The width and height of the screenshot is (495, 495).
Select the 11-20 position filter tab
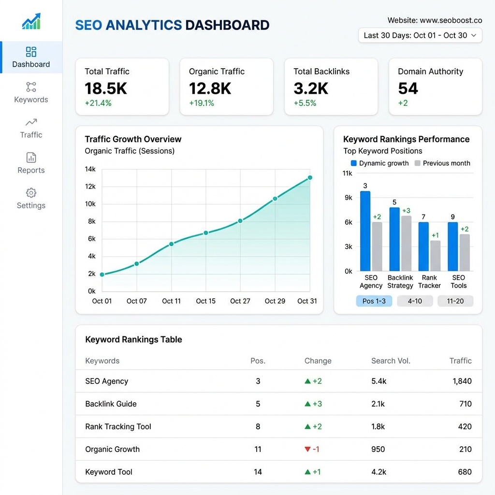pos(455,301)
